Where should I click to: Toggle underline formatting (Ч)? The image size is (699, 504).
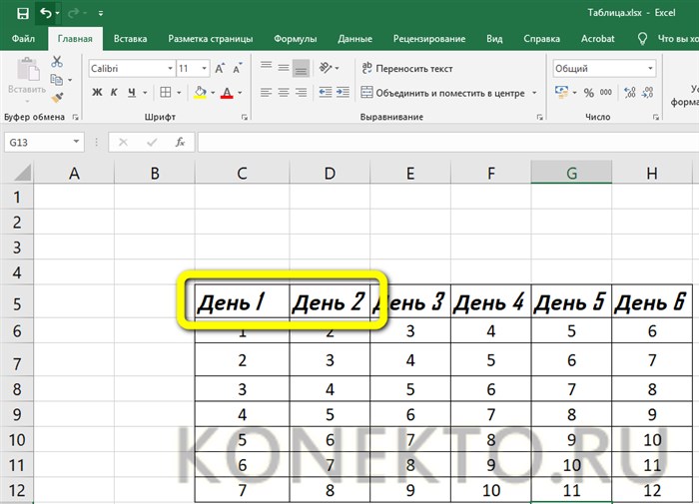pyautogui.click(x=132, y=92)
